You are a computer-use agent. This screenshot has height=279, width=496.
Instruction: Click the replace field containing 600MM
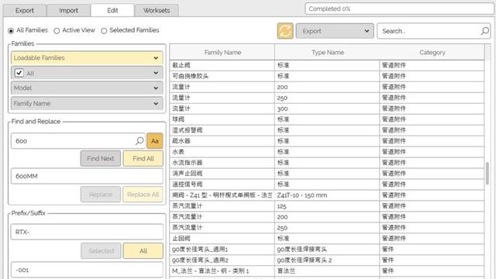click(x=87, y=176)
